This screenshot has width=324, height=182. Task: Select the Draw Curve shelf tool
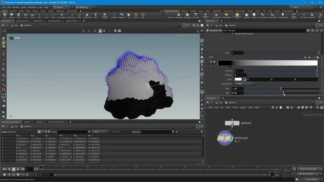71,15
